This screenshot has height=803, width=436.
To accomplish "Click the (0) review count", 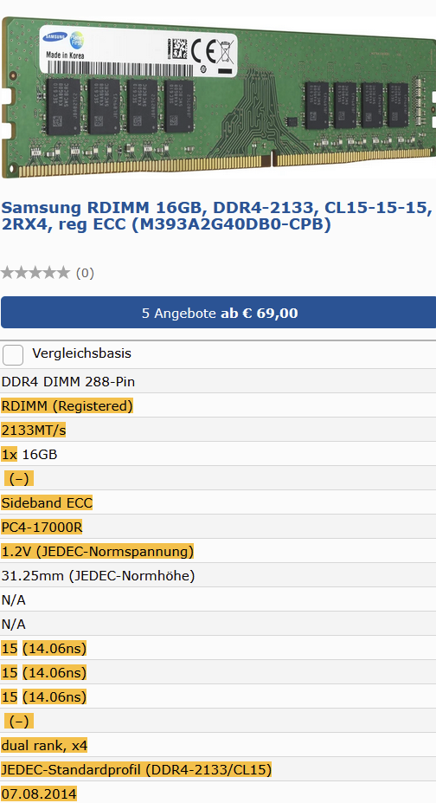I will click(85, 274).
